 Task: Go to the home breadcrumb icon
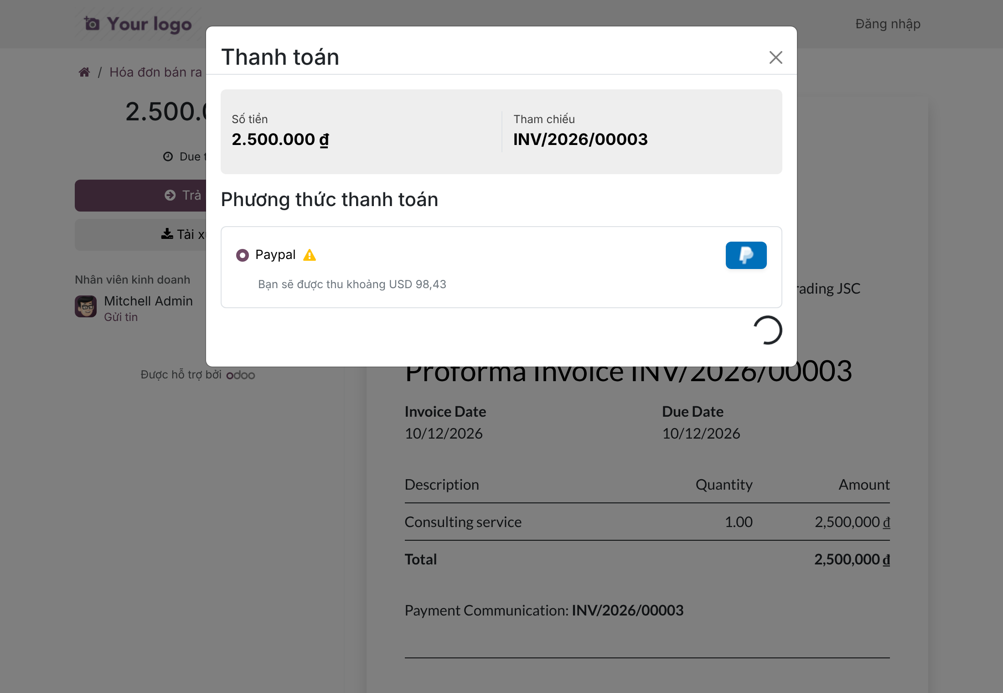click(84, 72)
